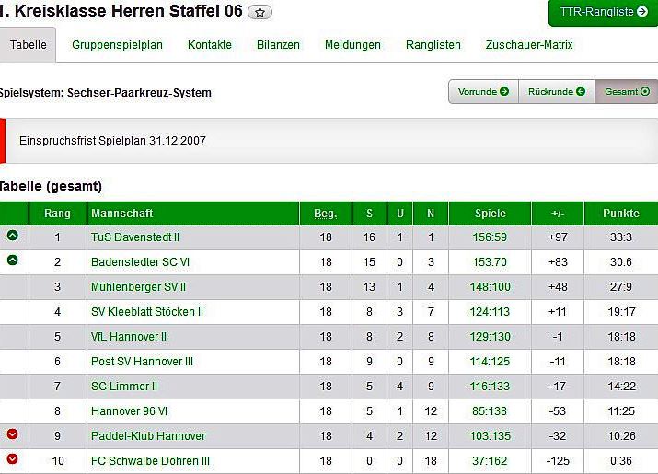Screen dimensions: 658x474
Task: Open the TTR-Rangliste button
Action: [603, 12]
